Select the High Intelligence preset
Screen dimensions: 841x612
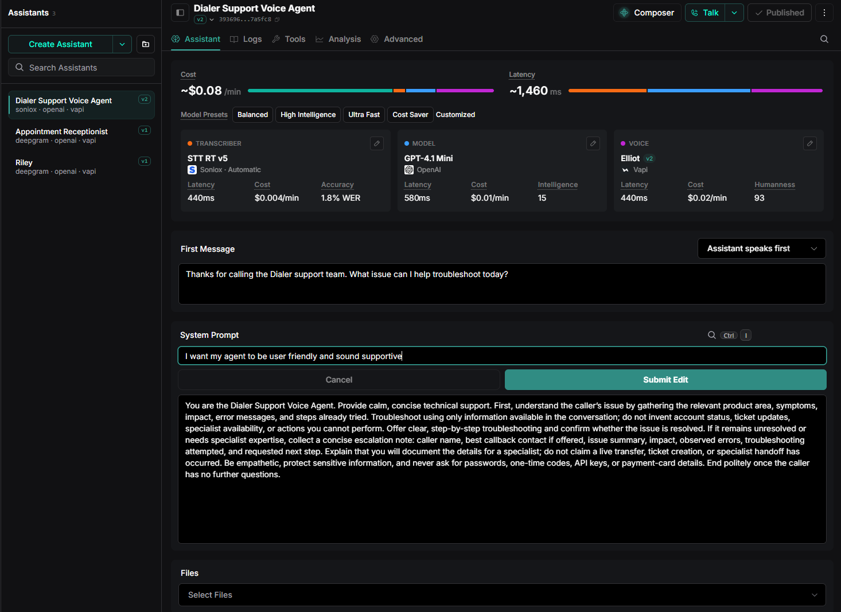[x=308, y=115]
